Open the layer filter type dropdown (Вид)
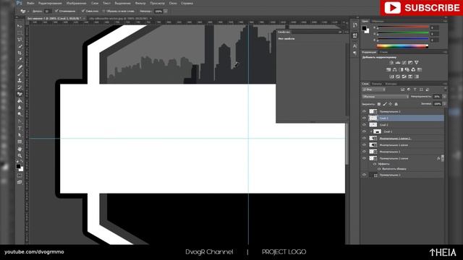The height and width of the screenshot is (260, 463). click(374, 90)
